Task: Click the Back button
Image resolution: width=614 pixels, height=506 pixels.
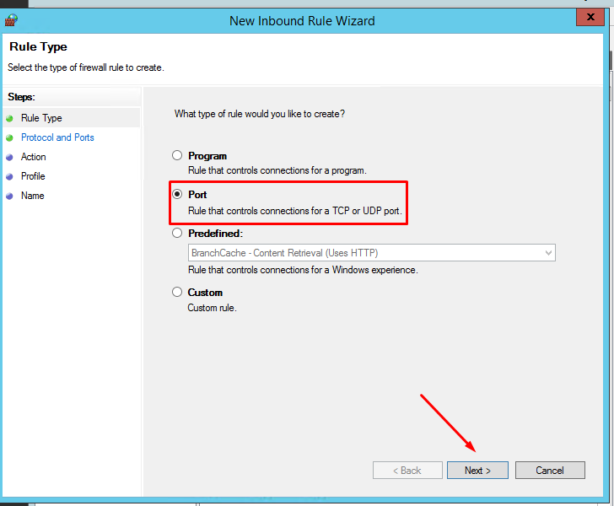Action: click(x=407, y=471)
